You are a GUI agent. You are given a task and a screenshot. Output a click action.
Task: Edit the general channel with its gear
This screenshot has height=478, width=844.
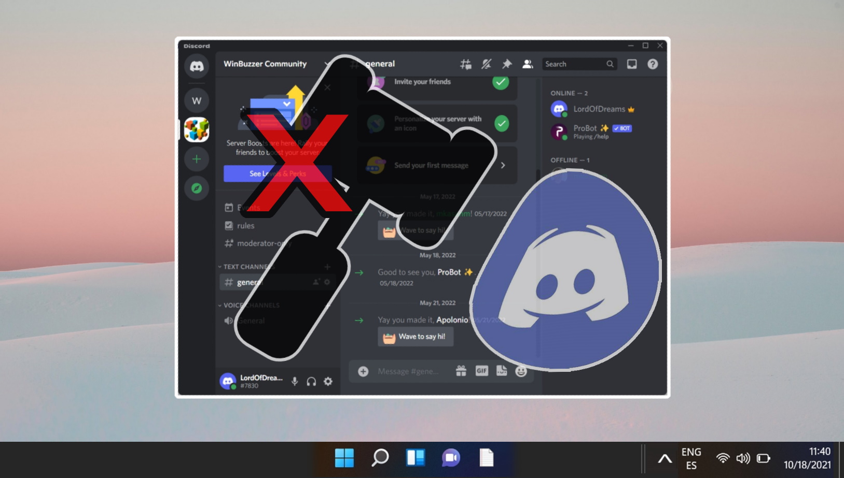[327, 282]
